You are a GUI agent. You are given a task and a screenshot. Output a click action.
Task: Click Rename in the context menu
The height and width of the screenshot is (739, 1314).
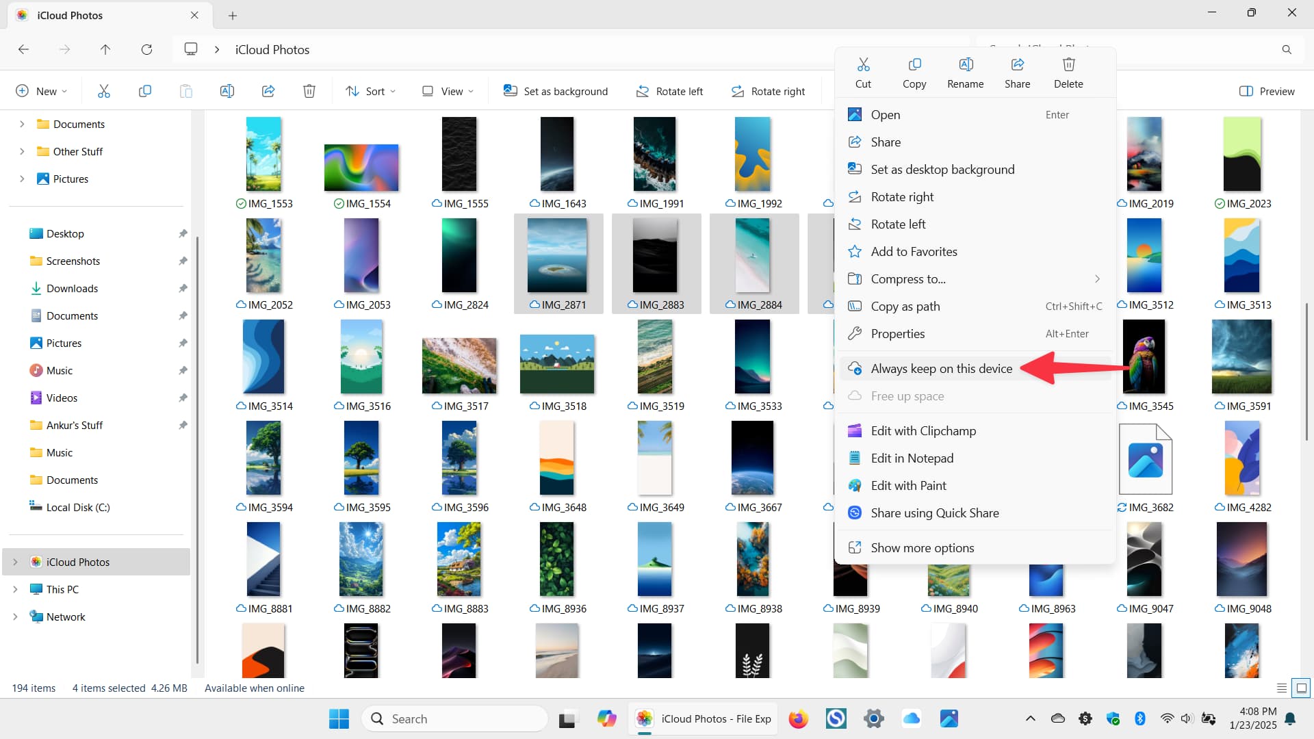coord(966,73)
